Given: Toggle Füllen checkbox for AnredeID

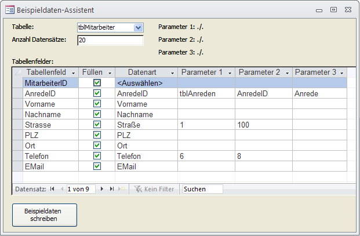Looking at the screenshot, I should pos(97,93).
